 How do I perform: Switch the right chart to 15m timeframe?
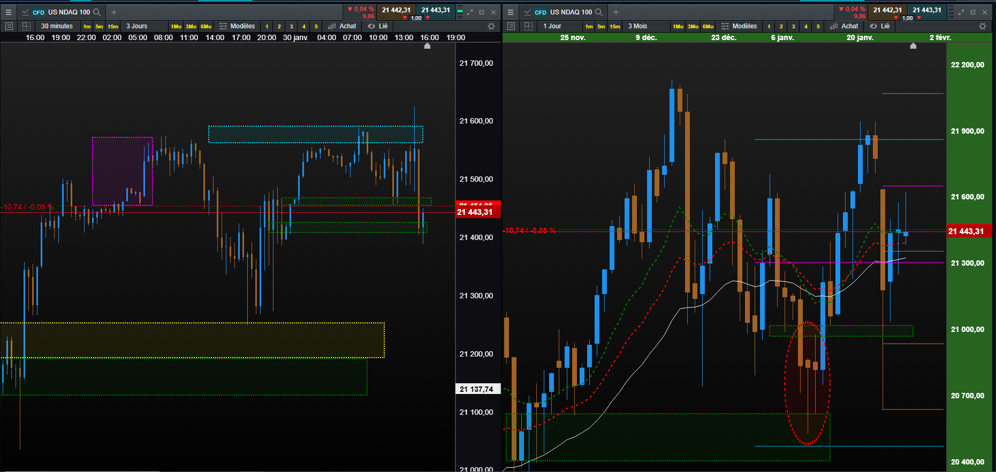tap(615, 26)
